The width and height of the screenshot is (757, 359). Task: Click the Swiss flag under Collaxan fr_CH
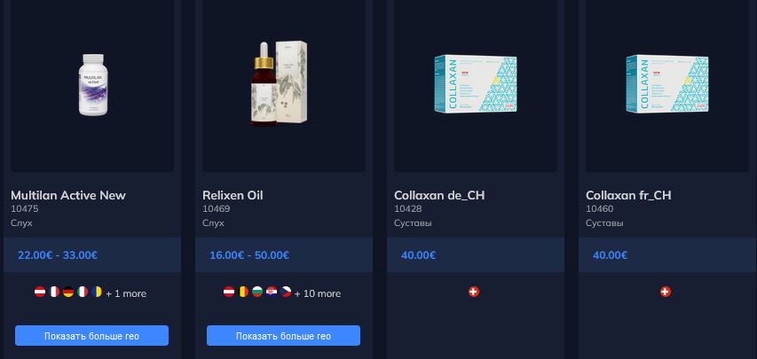tap(666, 292)
